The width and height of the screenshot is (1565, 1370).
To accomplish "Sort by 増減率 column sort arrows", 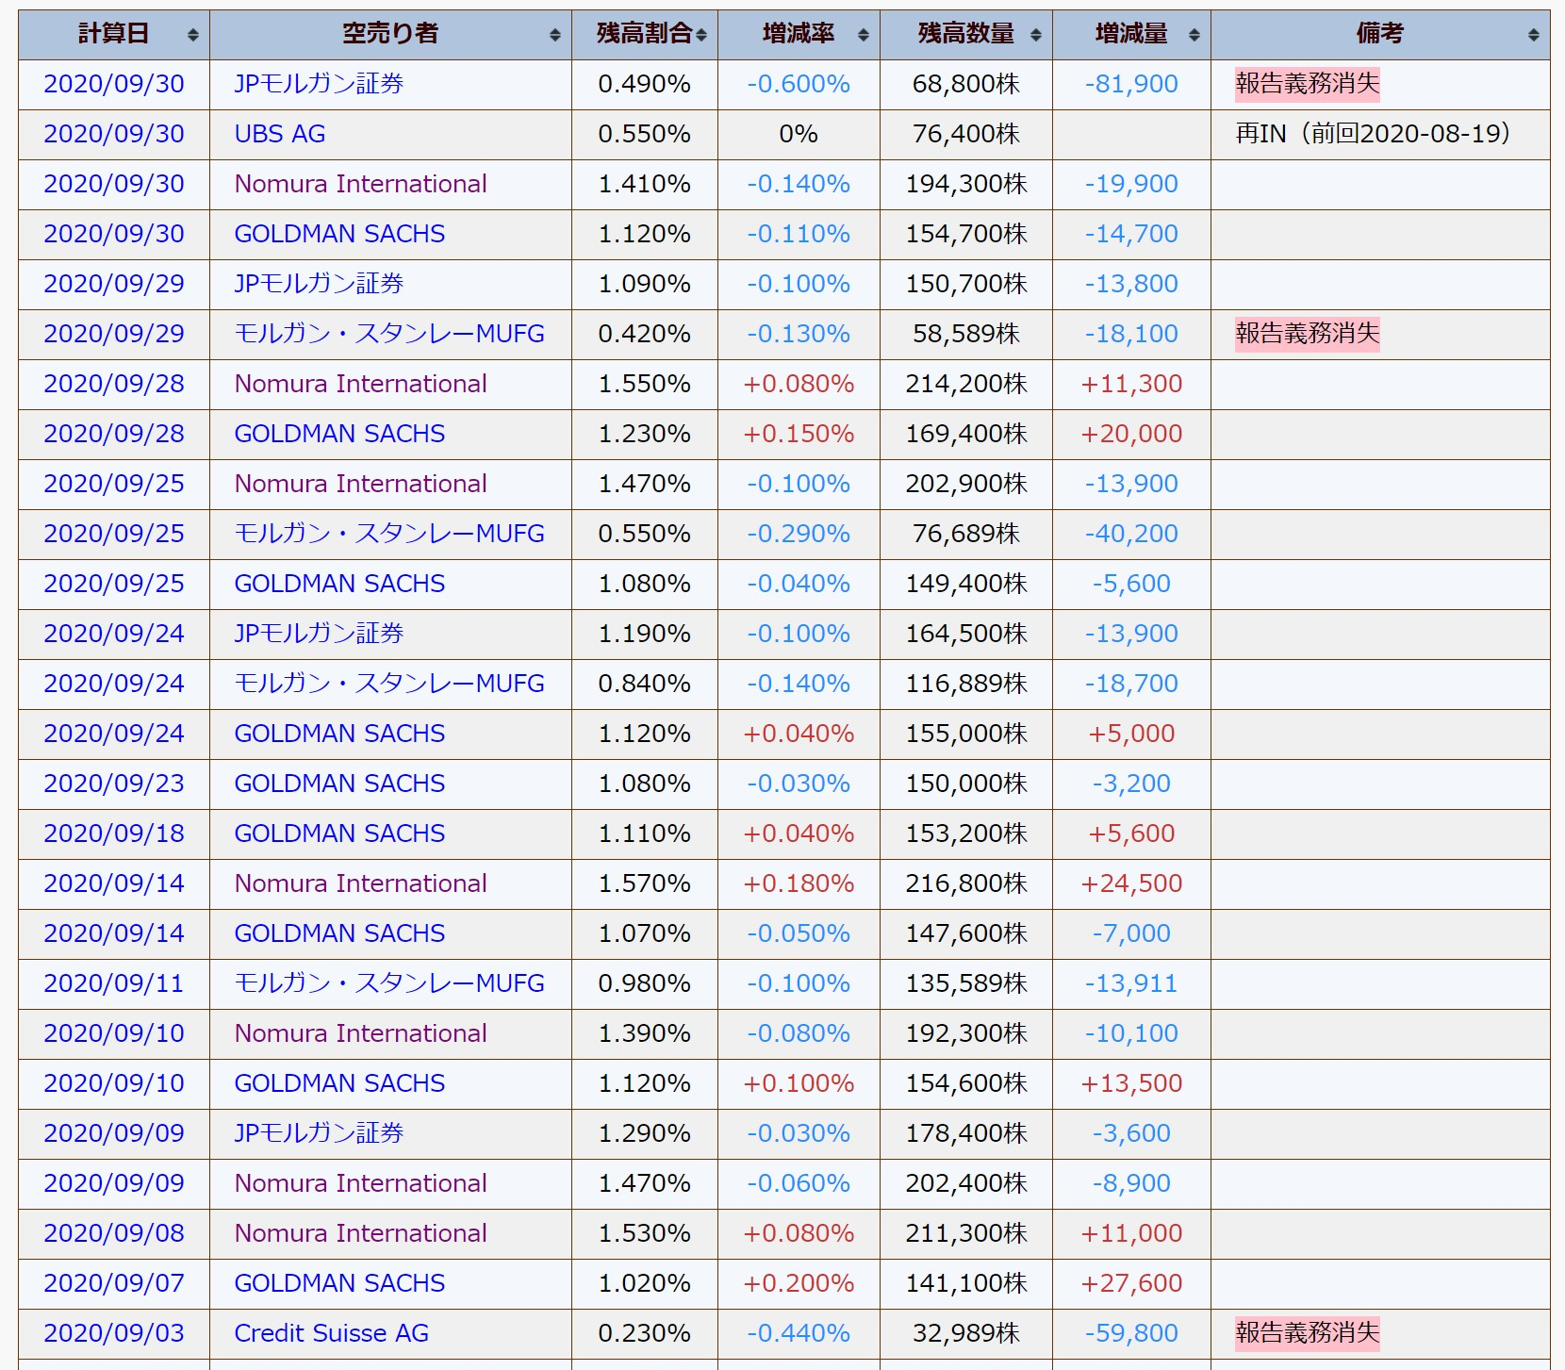I will point(863,35).
